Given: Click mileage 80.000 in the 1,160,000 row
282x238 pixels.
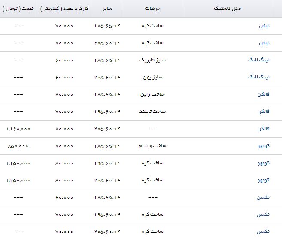Looking at the screenshot, I should [x=64, y=129].
